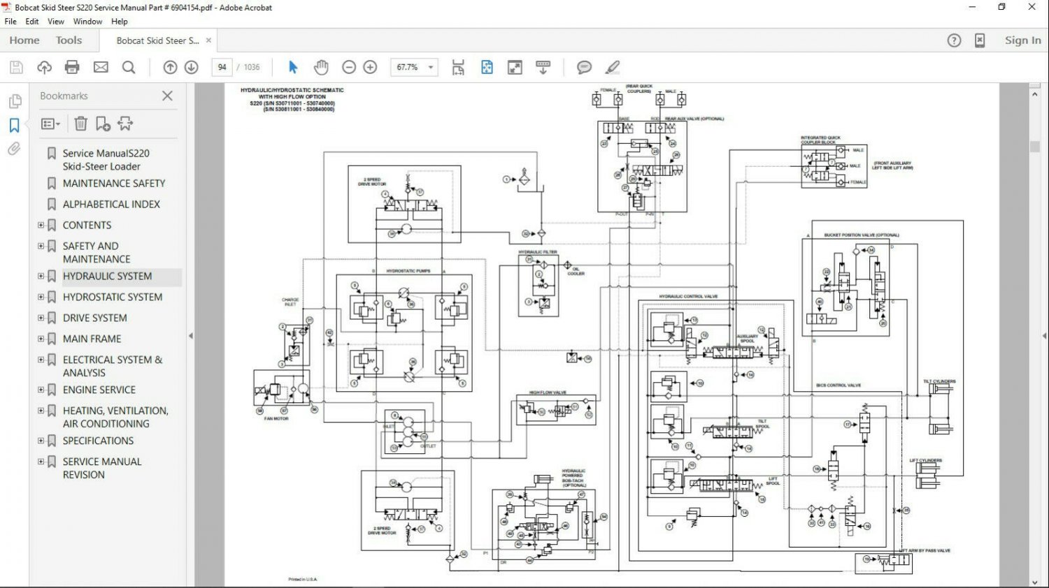Expand the MAIN FRAME bookmark
Screen dimensions: 1049x588
[x=41, y=339]
